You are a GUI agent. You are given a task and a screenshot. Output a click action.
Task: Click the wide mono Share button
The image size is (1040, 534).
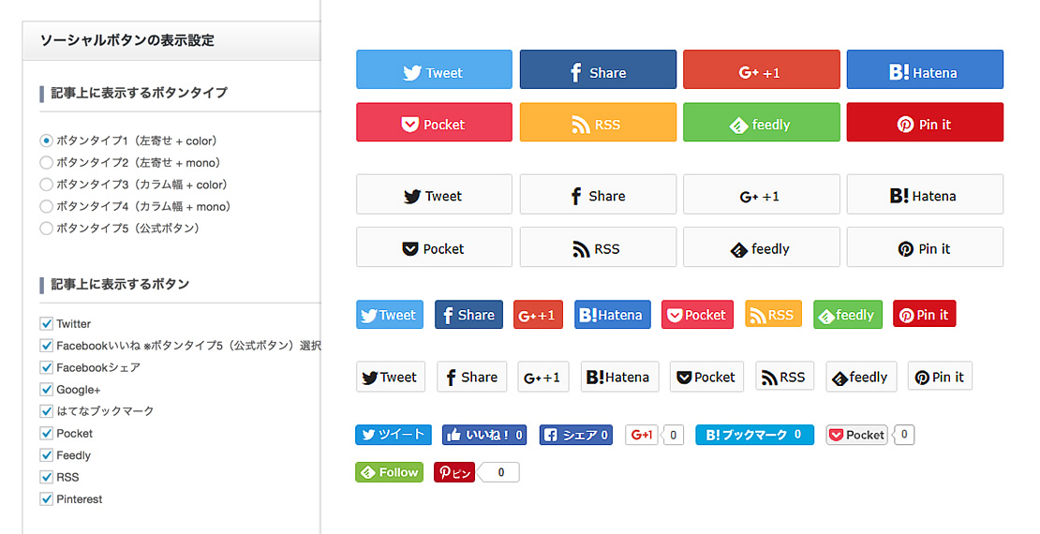click(599, 194)
